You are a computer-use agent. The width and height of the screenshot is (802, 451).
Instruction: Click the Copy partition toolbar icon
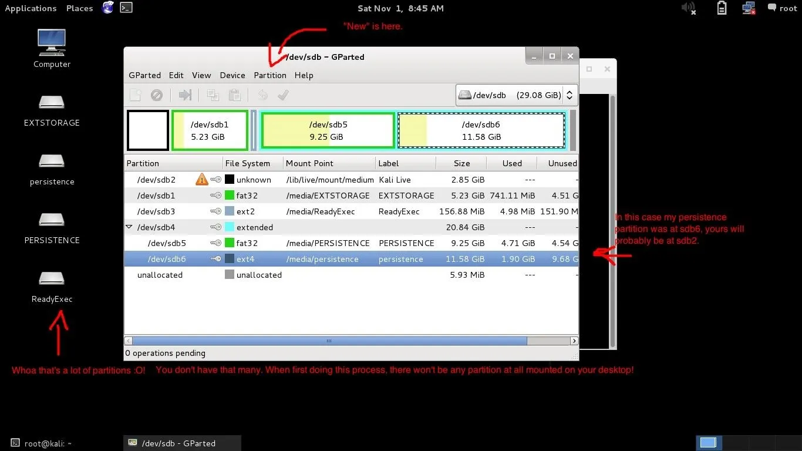click(213, 95)
